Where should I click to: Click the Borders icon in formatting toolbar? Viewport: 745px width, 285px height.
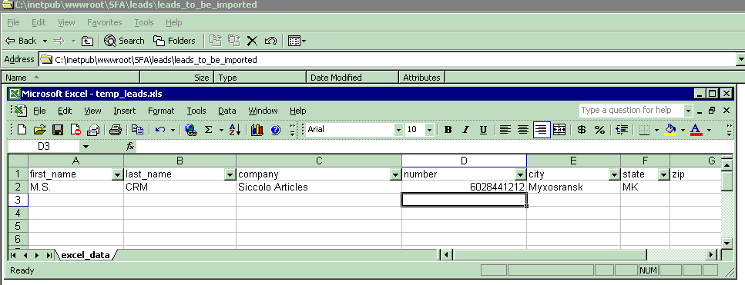pyautogui.click(x=644, y=130)
